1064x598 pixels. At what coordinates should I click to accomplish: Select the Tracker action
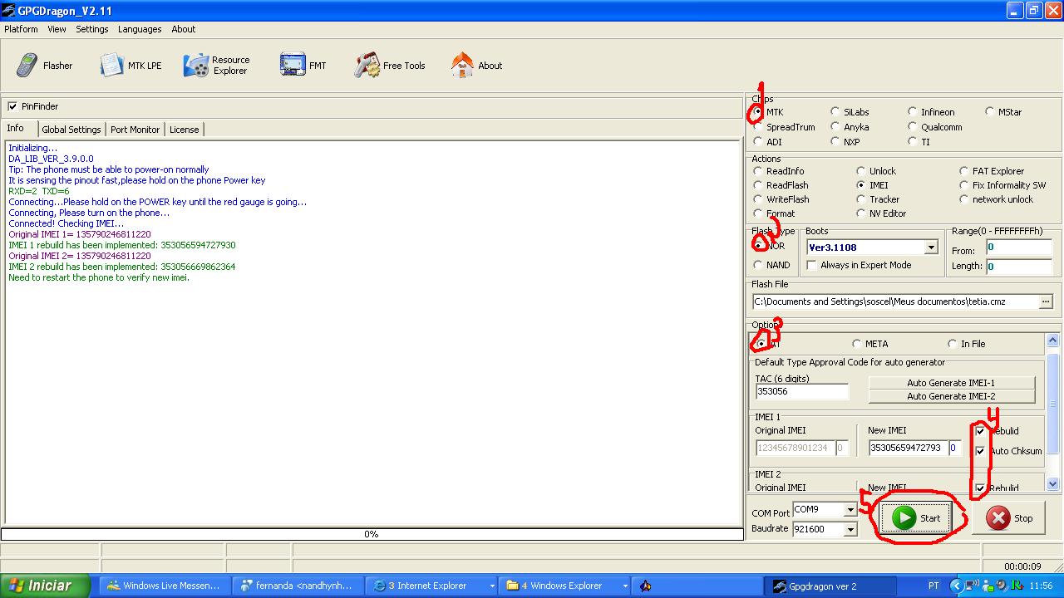[860, 199]
